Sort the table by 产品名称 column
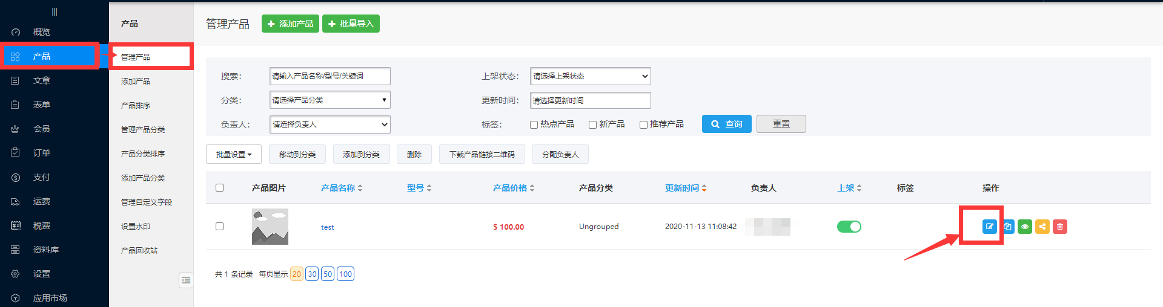 [342, 188]
